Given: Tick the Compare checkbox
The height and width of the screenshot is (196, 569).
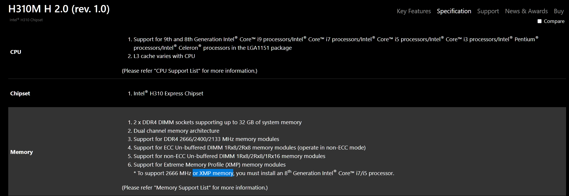Looking at the screenshot, I should pyautogui.click(x=540, y=21).
